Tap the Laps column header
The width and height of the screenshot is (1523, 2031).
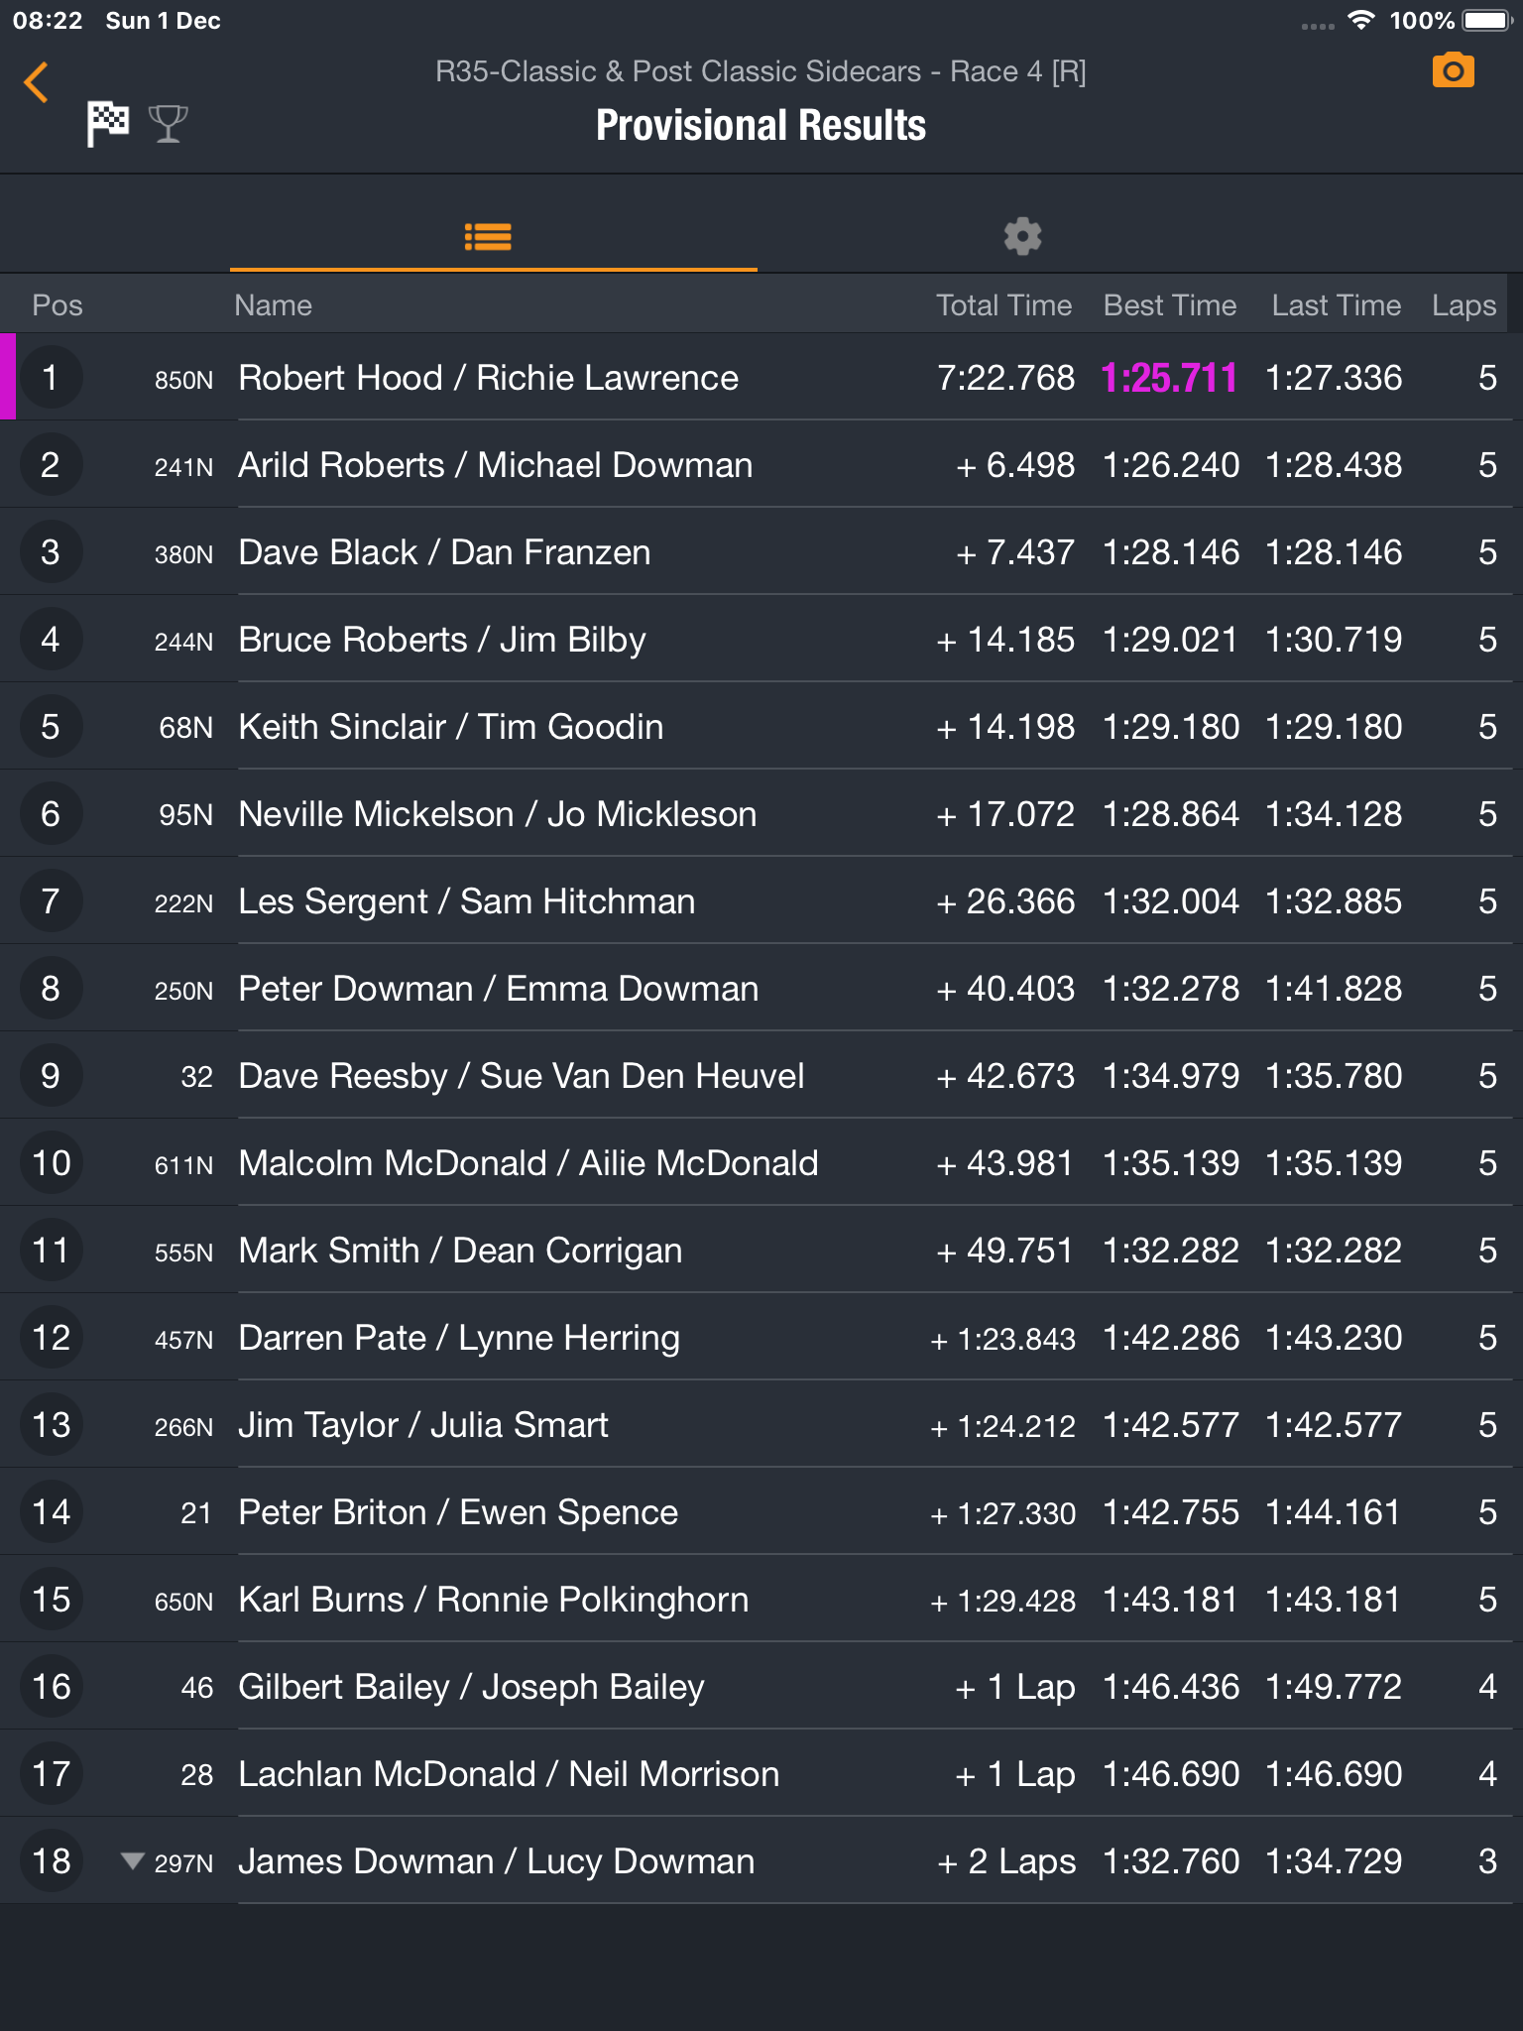(x=1464, y=305)
